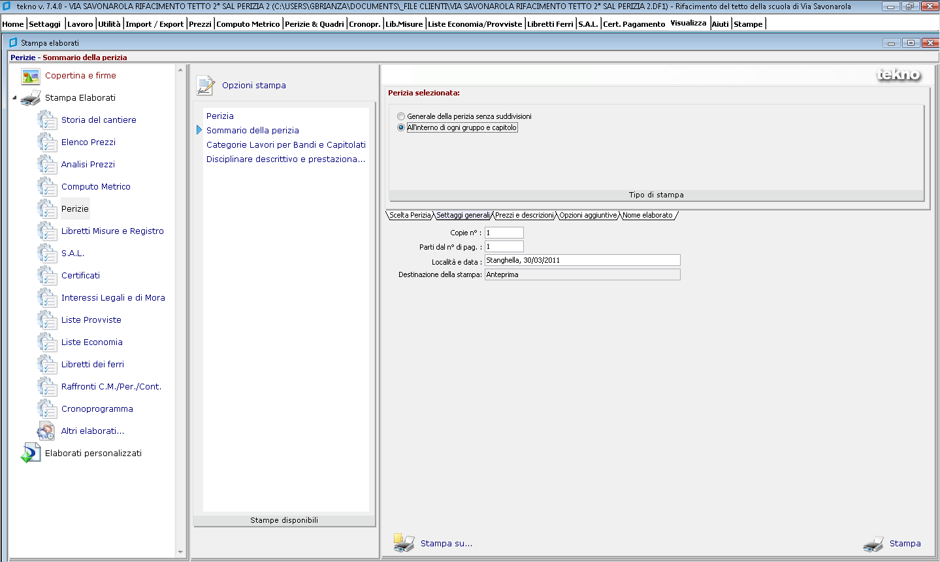Click the Località e data field
The width and height of the screenshot is (940, 562).
tap(582, 260)
